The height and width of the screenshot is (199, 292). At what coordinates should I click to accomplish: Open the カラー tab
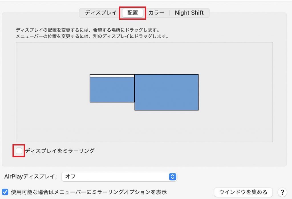click(x=156, y=13)
